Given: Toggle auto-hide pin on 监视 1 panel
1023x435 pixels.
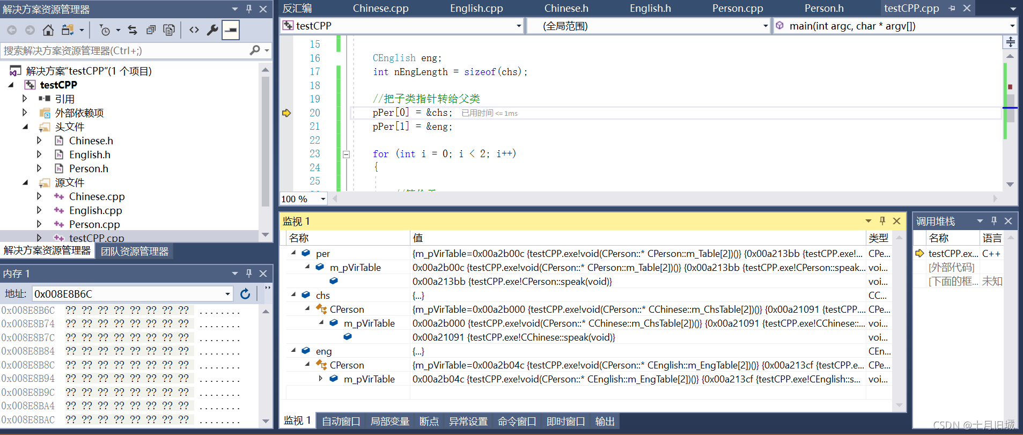Looking at the screenshot, I should pyautogui.click(x=882, y=221).
